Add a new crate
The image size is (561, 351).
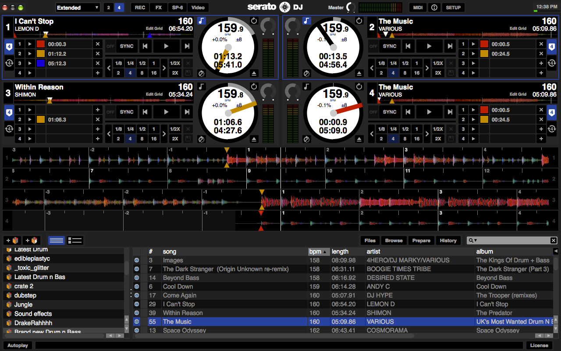tap(12, 240)
